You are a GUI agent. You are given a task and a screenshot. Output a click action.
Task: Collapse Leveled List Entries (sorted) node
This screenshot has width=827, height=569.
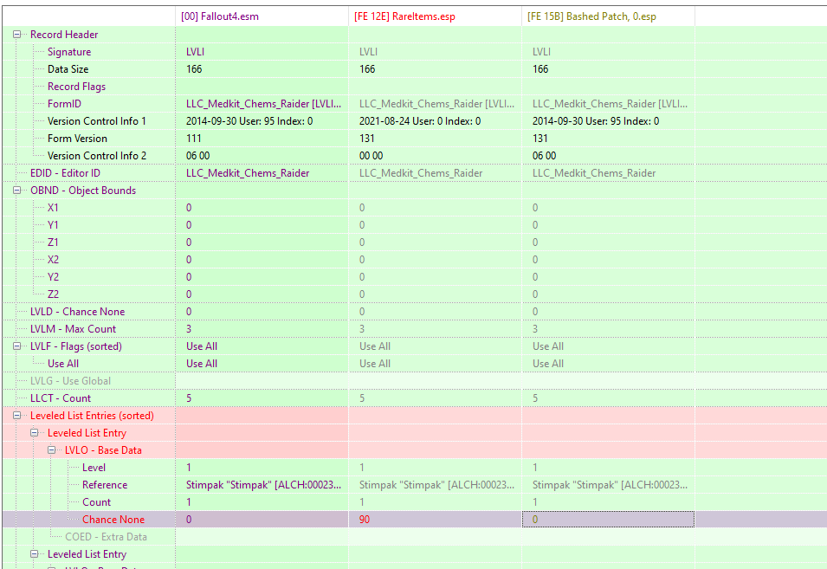point(16,416)
